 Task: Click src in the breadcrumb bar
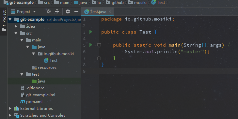point(44,3)
